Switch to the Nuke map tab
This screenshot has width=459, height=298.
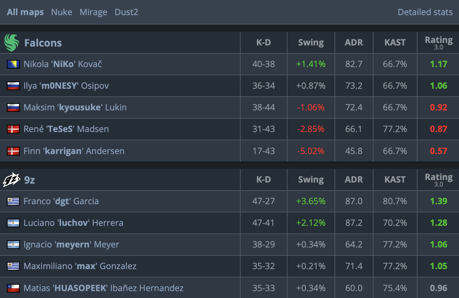coord(62,12)
